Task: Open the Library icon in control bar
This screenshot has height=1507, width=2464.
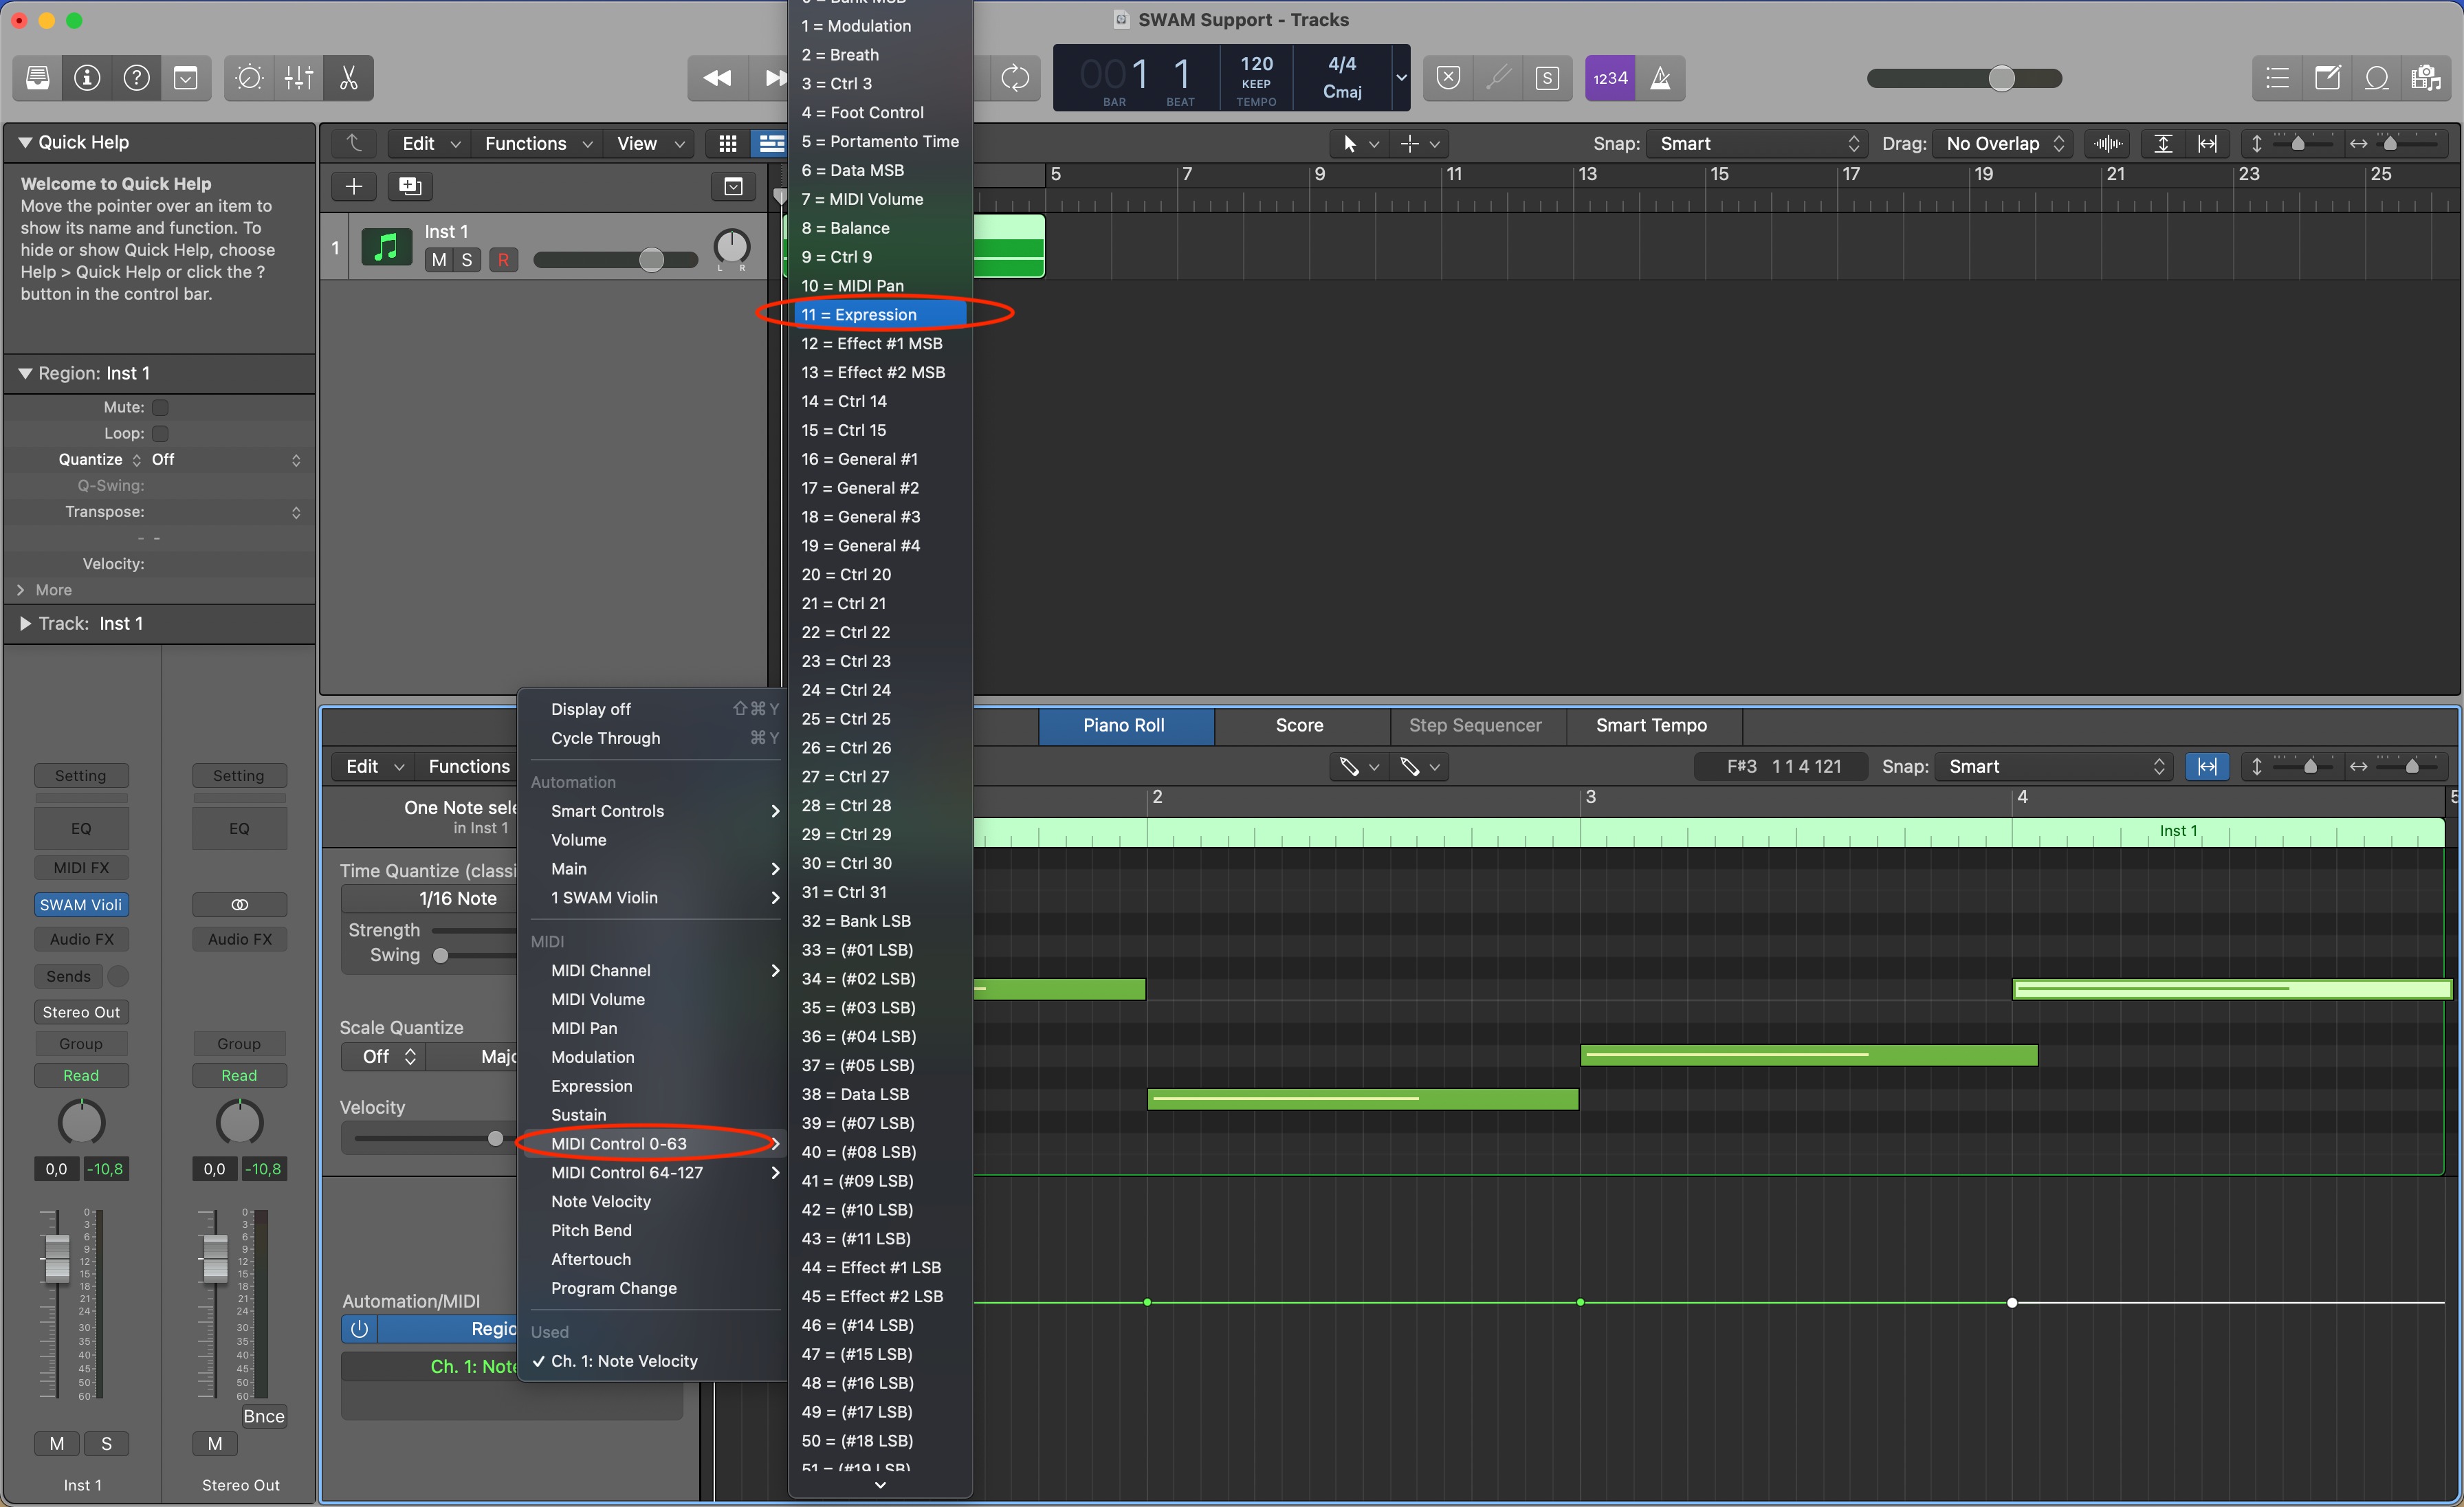Action: [x=37, y=78]
